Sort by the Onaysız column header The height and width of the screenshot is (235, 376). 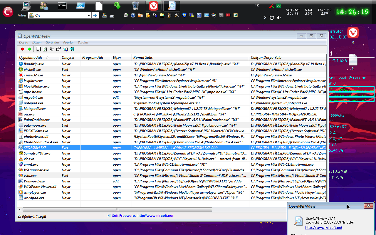(70, 58)
